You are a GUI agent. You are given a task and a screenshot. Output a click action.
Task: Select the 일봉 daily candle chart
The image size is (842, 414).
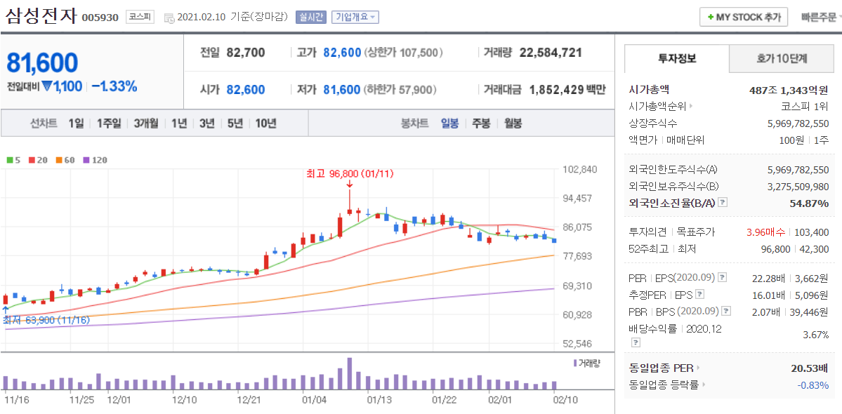coord(449,123)
